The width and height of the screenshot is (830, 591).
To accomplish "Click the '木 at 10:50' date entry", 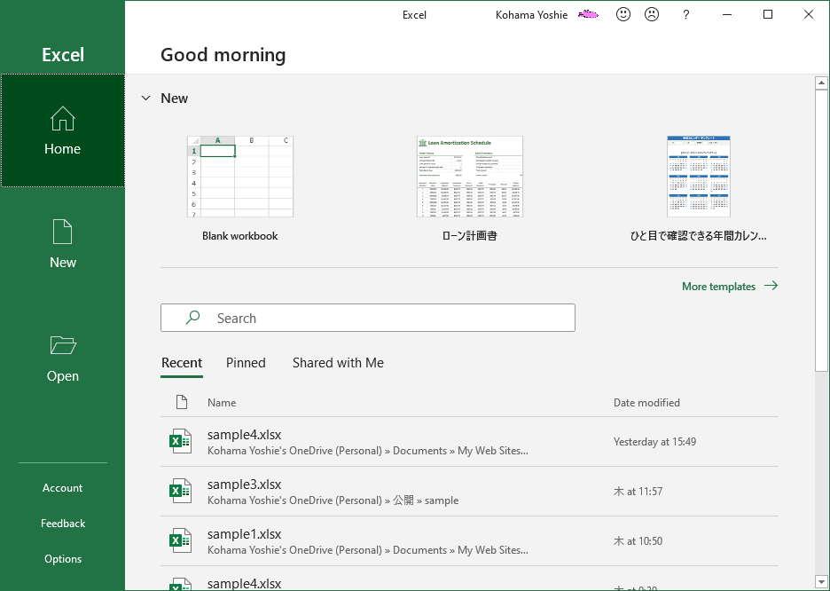I will (638, 541).
